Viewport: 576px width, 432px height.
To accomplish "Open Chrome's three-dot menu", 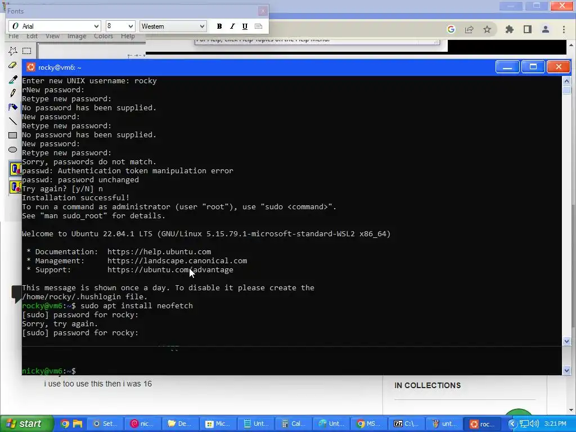I will tap(564, 29).
